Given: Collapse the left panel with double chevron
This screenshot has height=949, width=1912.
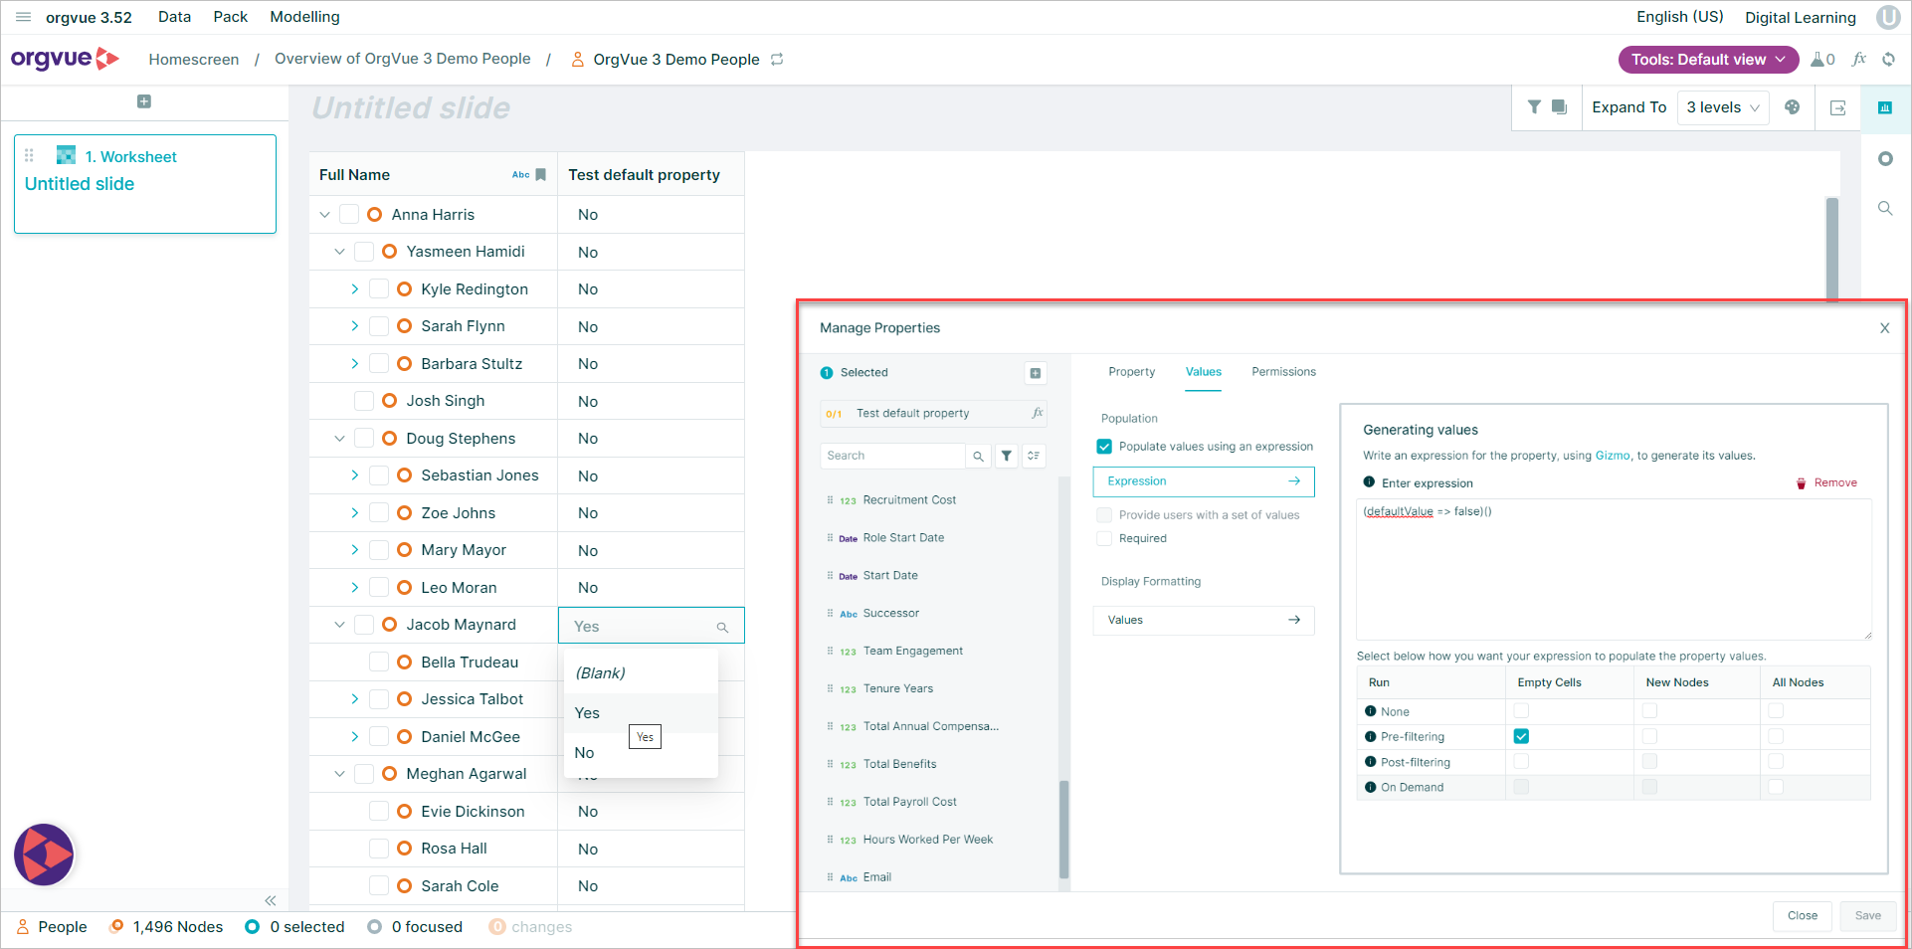Looking at the screenshot, I should (271, 900).
